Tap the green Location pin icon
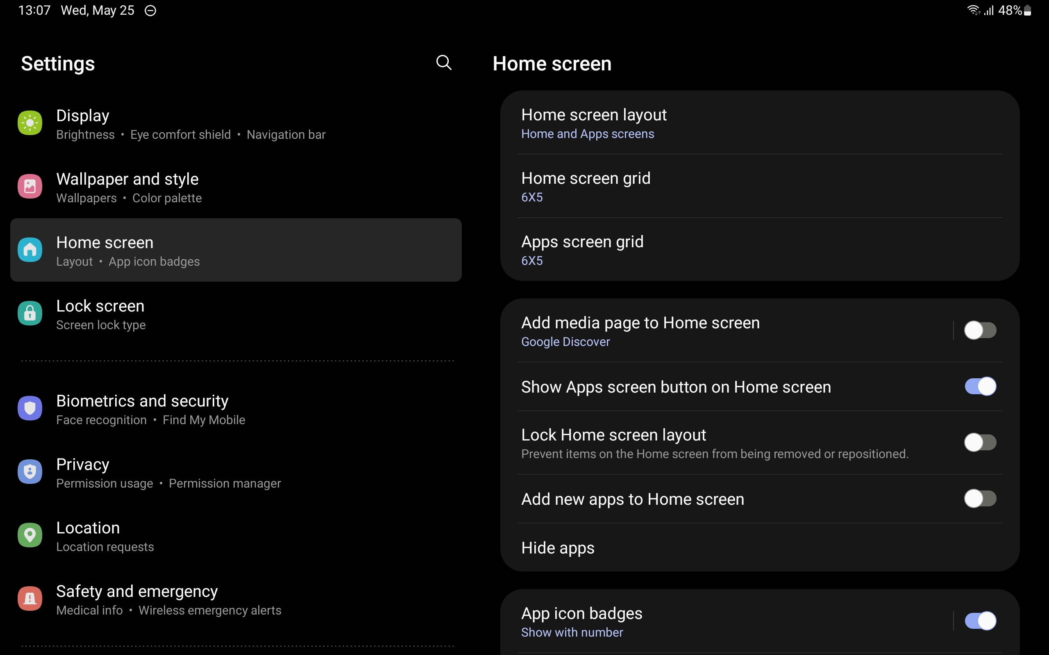The height and width of the screenshot is (655, 1049). (30, 535)
